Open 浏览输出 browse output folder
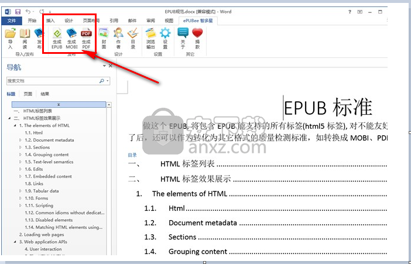The width and height of the screenshot is (411, 264). click(150, 39)
